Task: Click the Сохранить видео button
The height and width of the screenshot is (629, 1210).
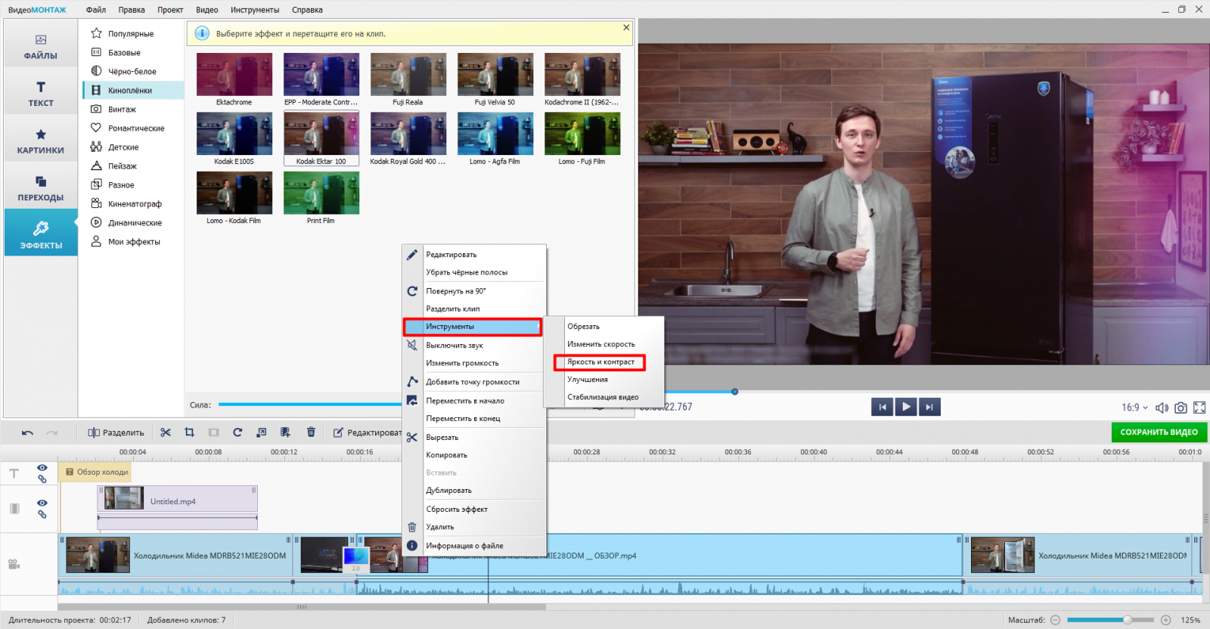Action: (x=1159, y=432)
